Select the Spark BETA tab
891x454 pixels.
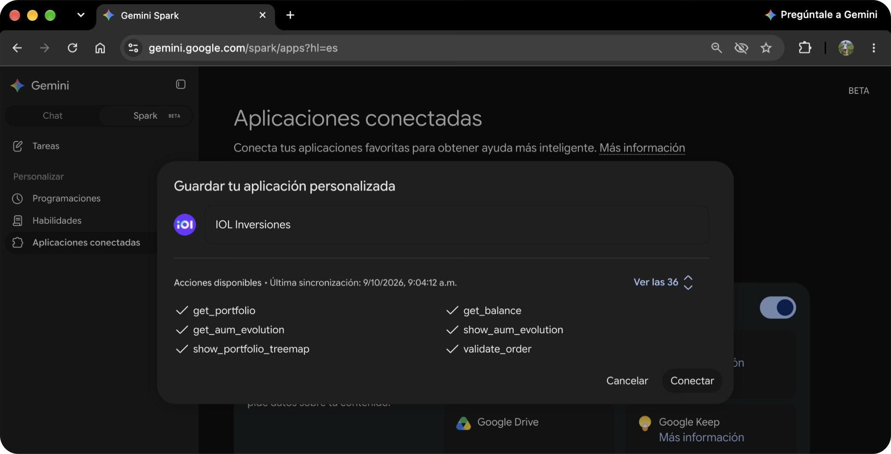[x=146, y=116]
